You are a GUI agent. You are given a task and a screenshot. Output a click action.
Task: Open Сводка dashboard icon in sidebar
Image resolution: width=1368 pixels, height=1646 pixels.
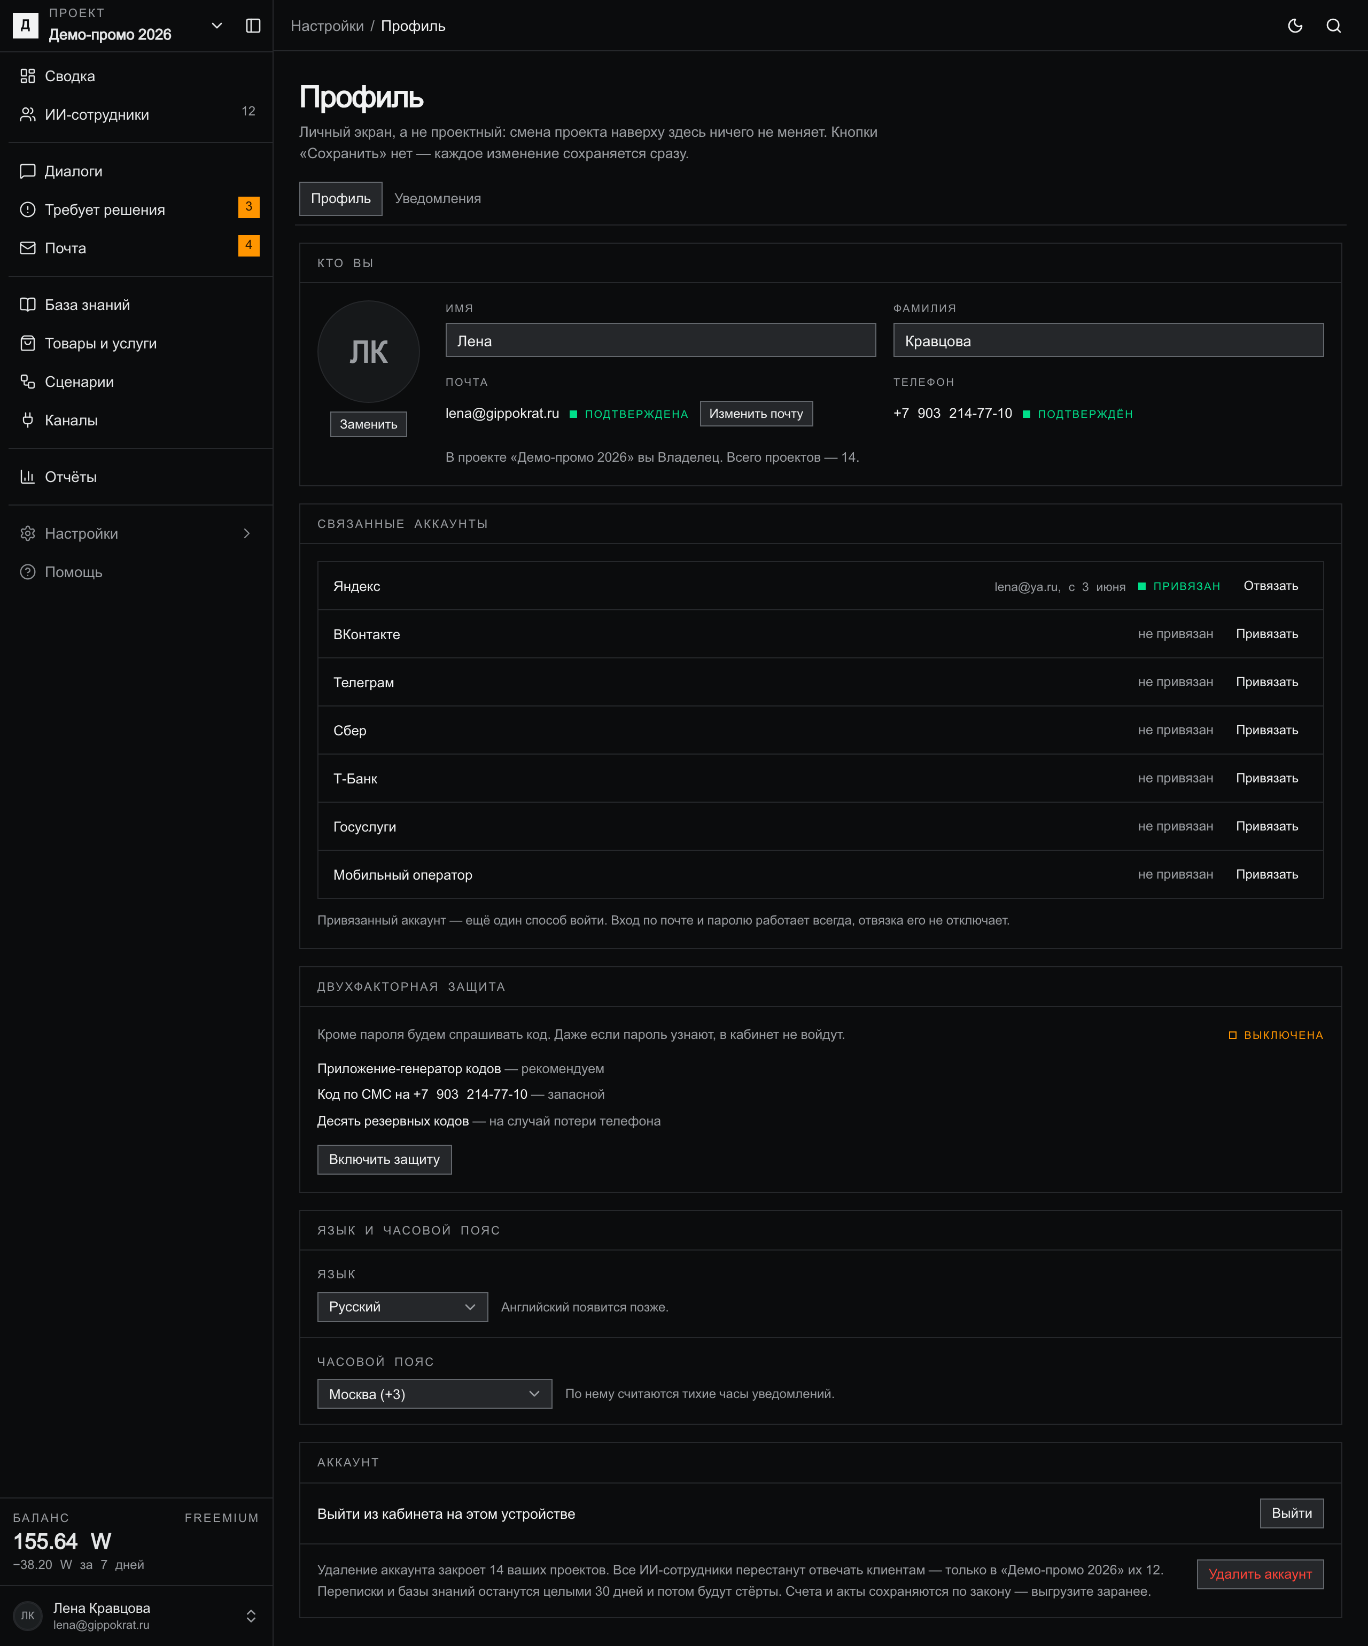[27, 76]
